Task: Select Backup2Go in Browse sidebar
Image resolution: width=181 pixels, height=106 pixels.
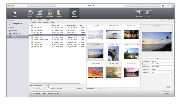Action: point(16,33)
